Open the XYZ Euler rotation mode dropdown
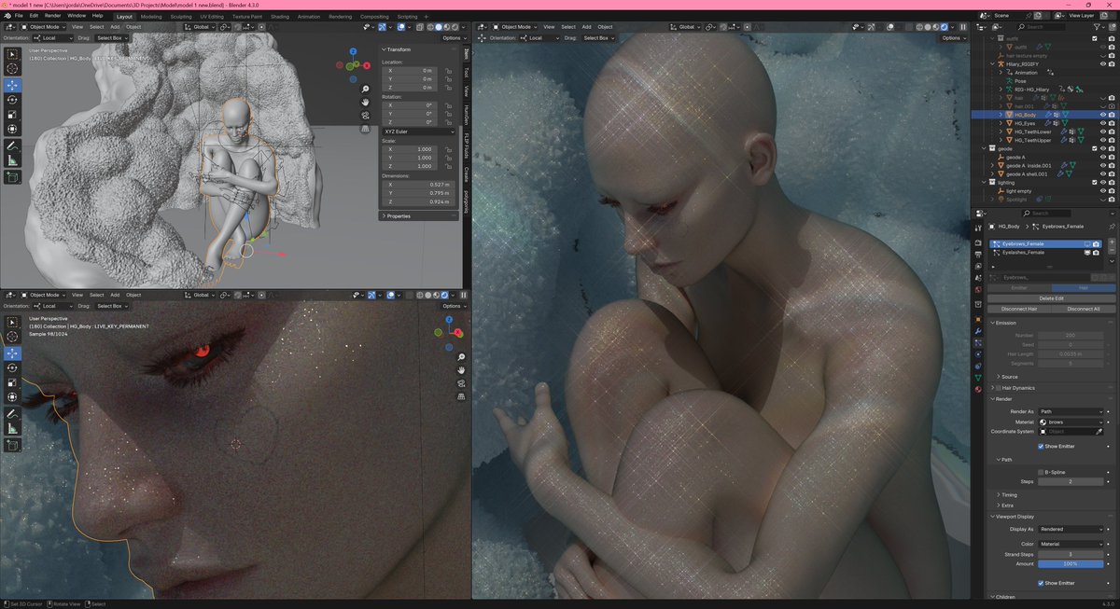 [x=418, y=131]
